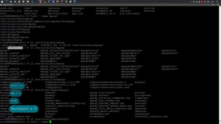Click the mysql.server* entry
Image resolution: width=221 pixels, height=124 pixels.
[100, 95]
